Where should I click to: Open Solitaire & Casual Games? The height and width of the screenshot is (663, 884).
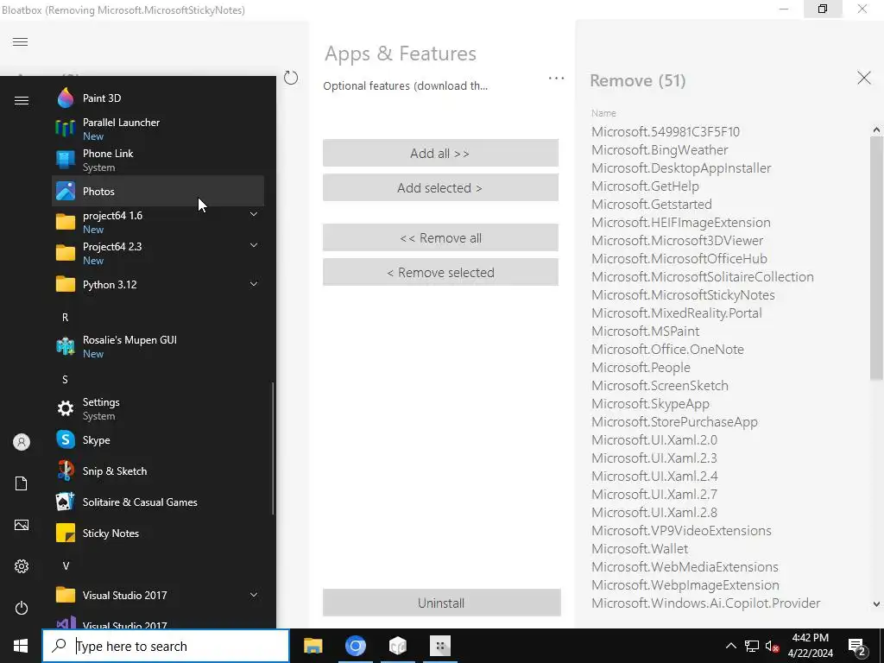[x=158, y=502]
